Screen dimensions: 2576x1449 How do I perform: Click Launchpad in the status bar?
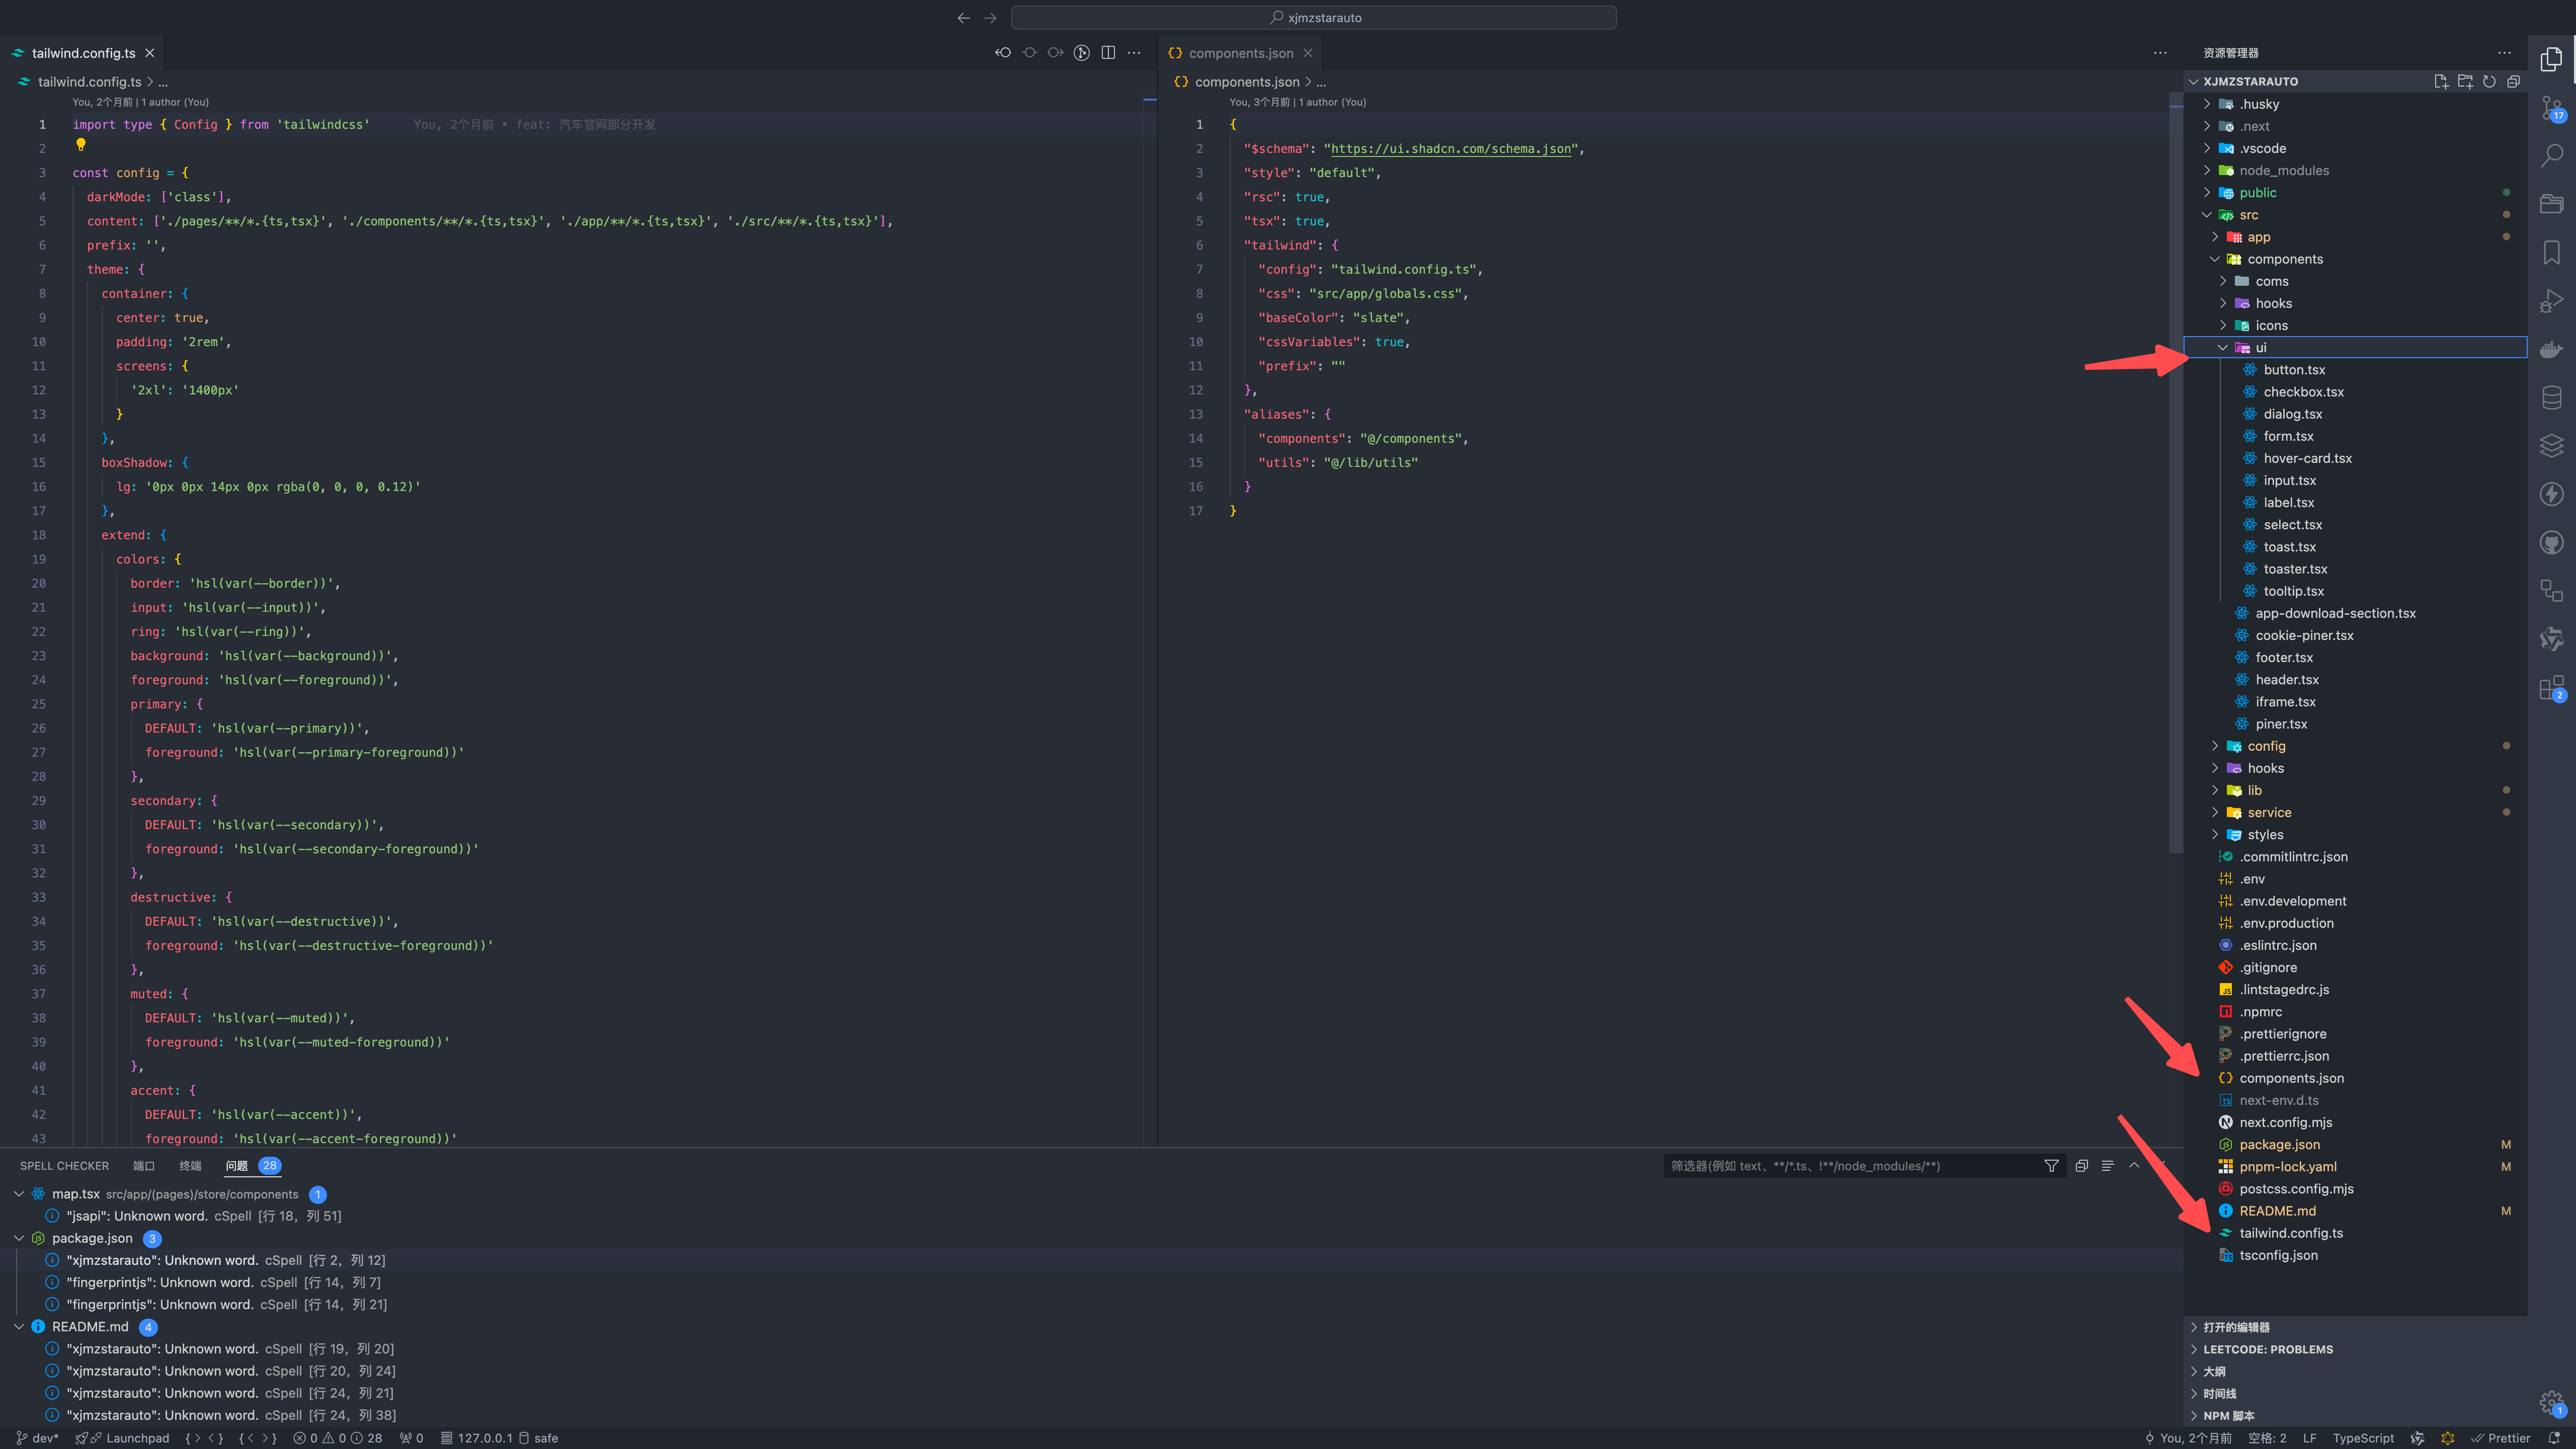[x=123, y=1438]
